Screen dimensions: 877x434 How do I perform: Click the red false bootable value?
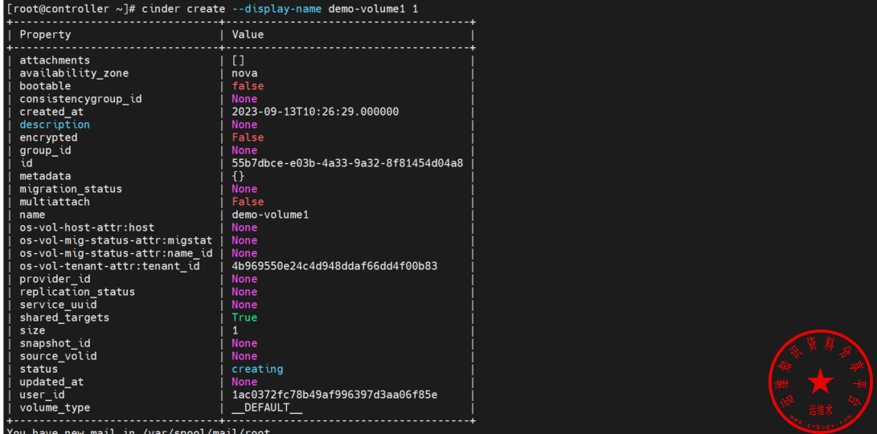point(248,86)
